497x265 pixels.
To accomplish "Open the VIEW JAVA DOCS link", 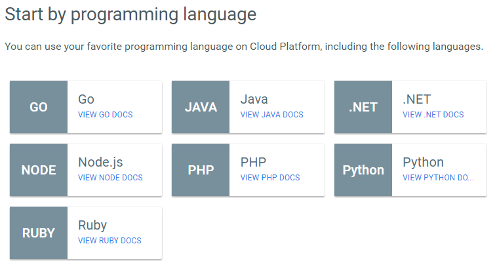I will [271, 114].
